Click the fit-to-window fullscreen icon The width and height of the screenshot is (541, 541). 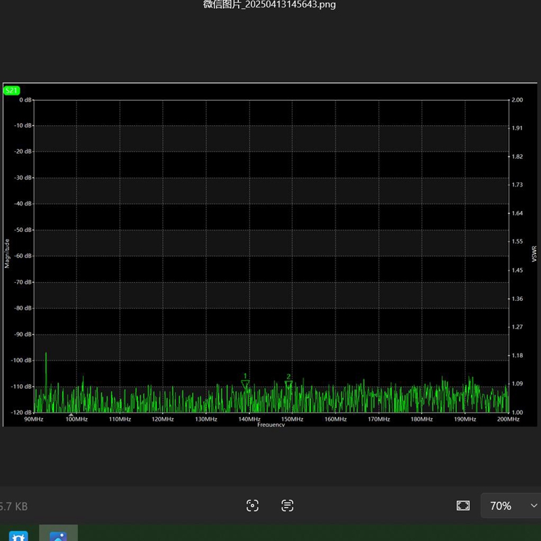[x=463, y=506]
